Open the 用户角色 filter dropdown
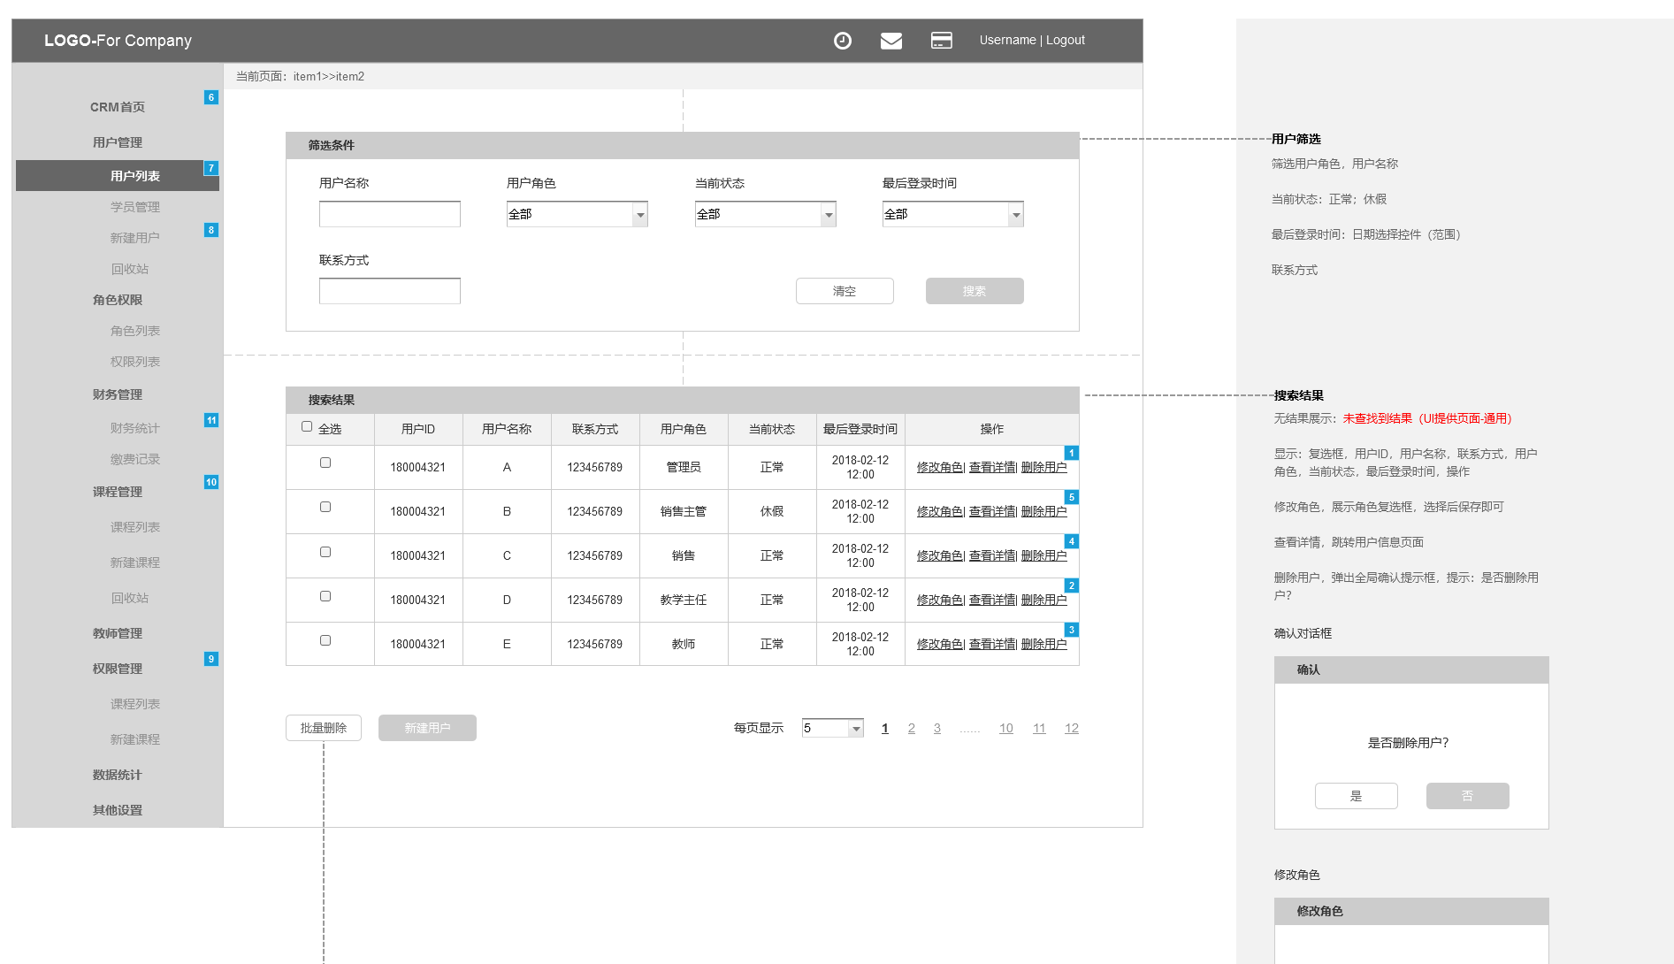1674x964 pixels. (x=577, y=214)
